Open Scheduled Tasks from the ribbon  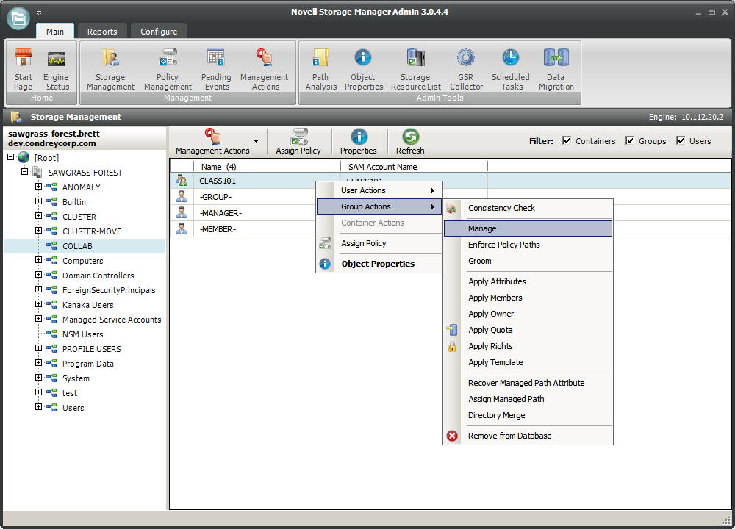511,70
